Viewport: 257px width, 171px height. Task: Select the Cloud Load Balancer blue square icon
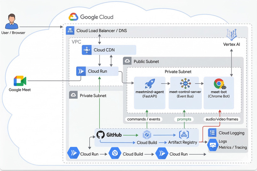click(70, 31)
